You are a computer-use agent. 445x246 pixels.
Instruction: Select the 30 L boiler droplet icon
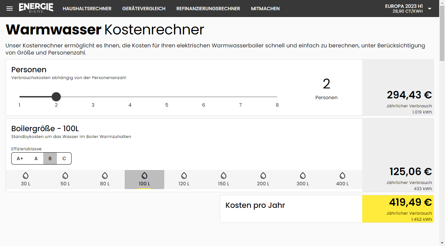pyautogui.click(x=26, y=176)
